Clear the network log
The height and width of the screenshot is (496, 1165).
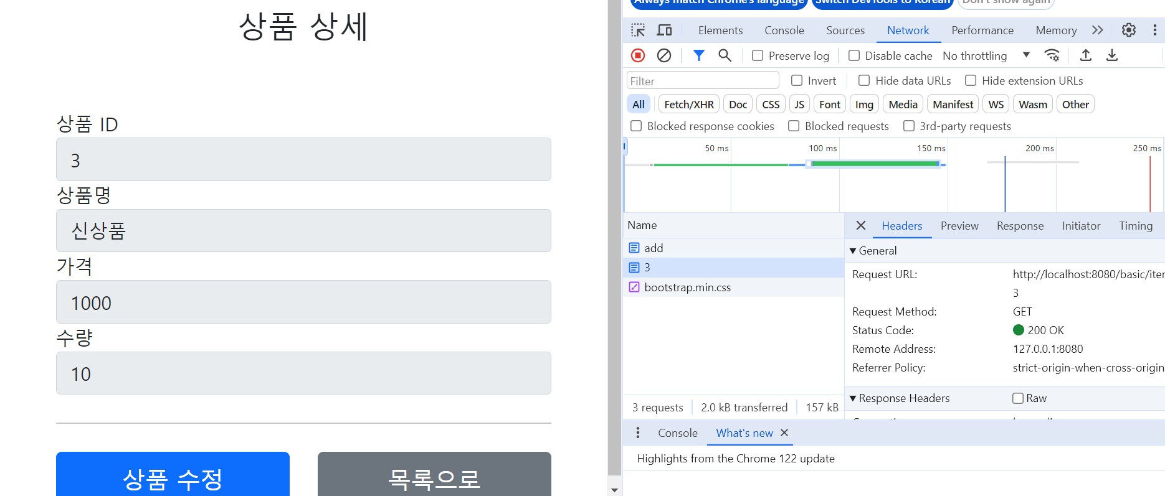click(664, 55)
